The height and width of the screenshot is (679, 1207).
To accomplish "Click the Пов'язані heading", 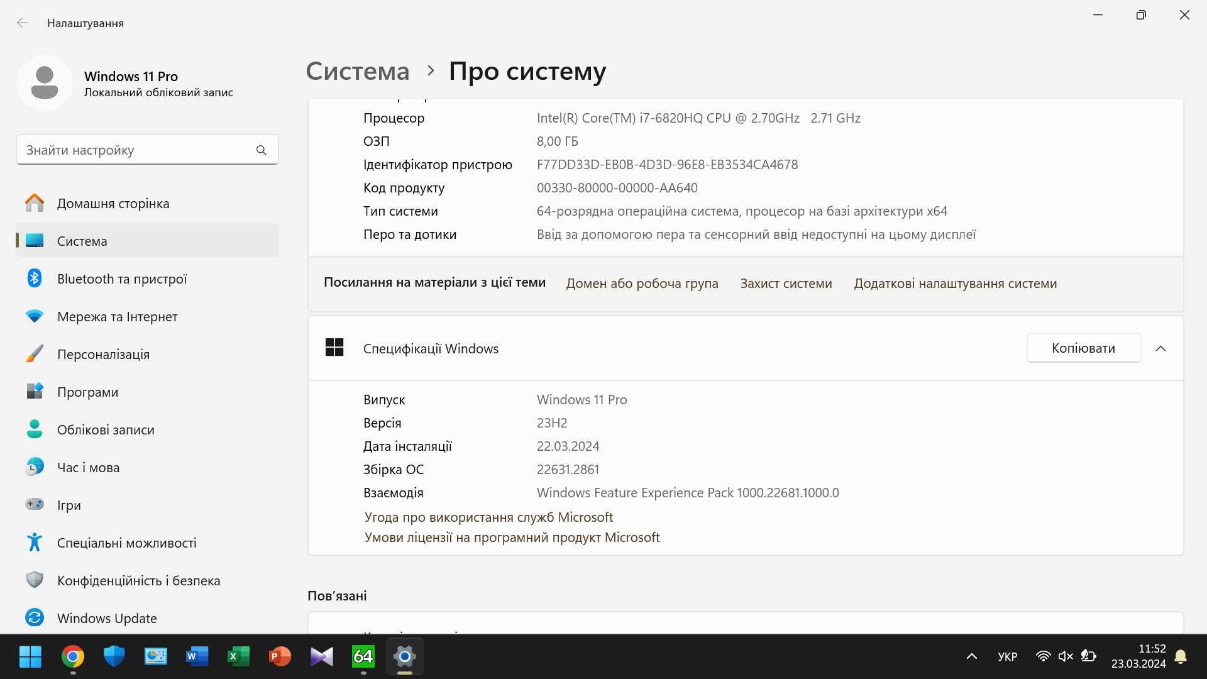I will click(337, 595).
